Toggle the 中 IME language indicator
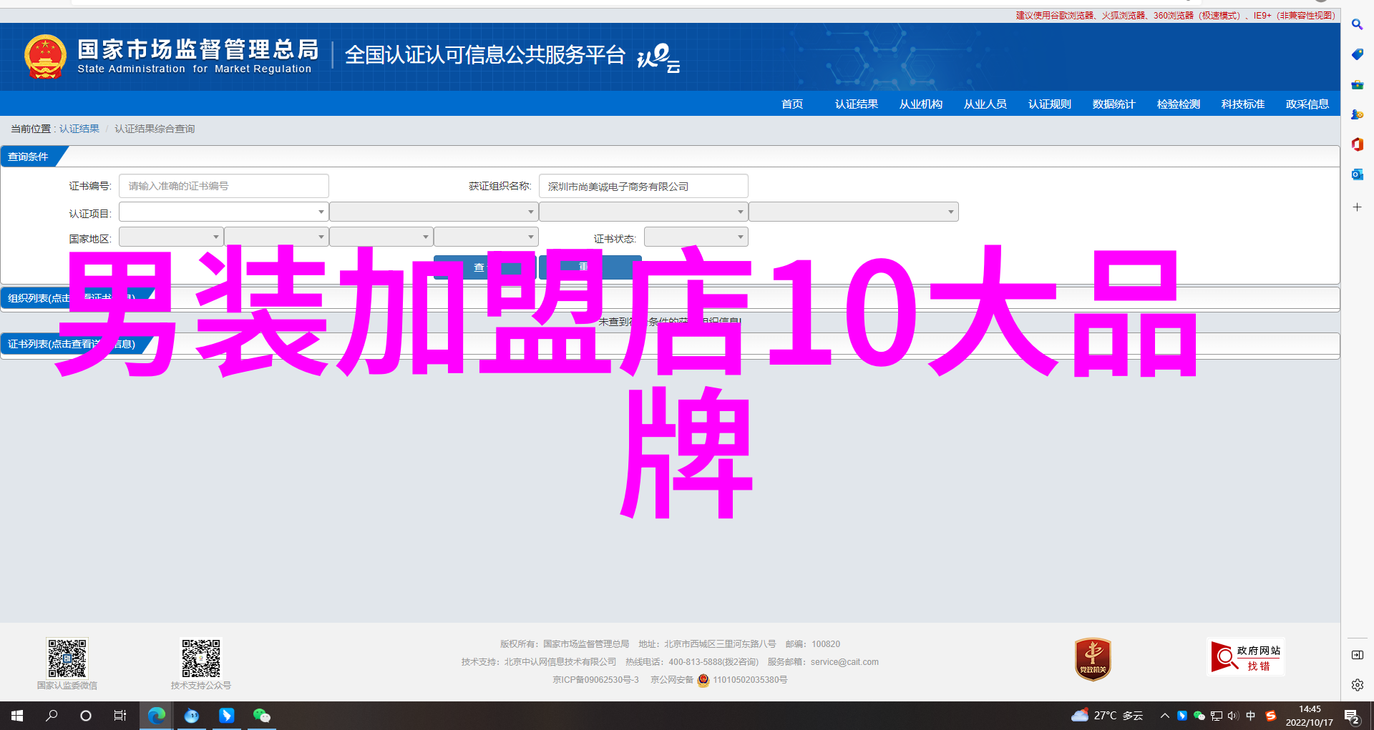 (1251, 716)
